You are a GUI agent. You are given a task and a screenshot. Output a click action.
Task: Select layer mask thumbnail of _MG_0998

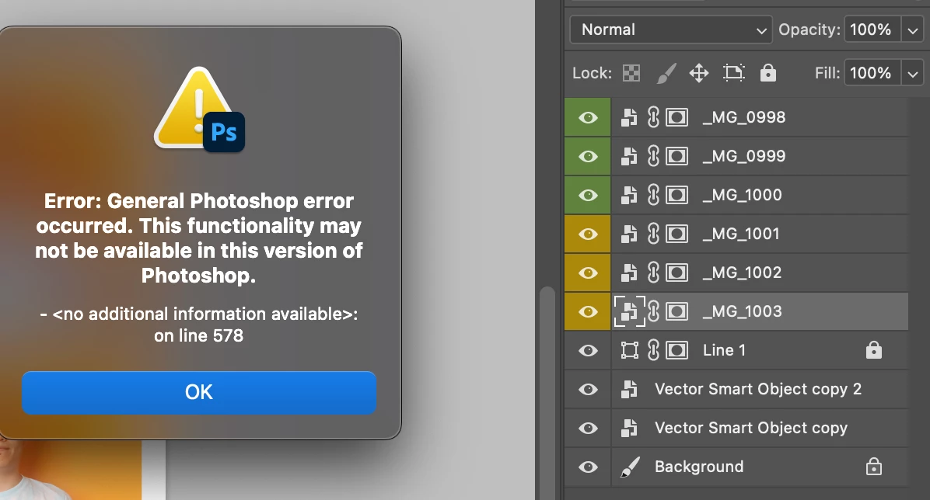pos(677,117)
